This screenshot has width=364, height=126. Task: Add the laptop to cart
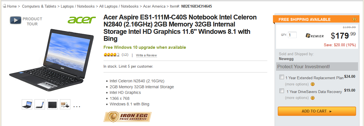pos(317,111)
